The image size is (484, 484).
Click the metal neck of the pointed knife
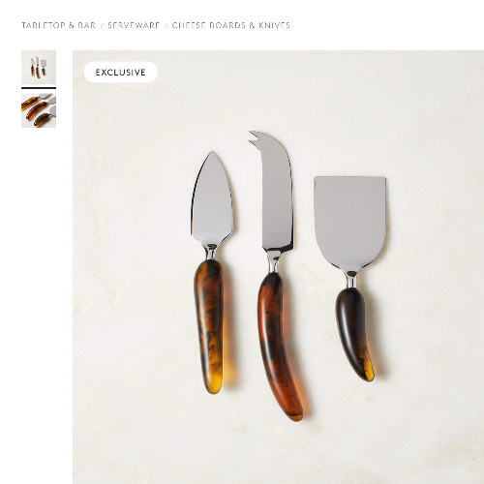pyautogui.click(x=210, y=252)
